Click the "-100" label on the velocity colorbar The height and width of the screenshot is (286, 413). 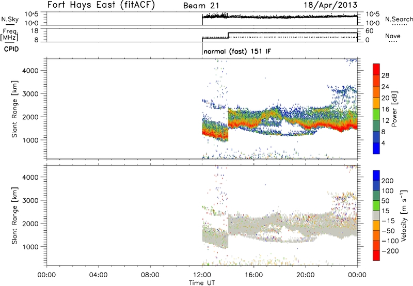390,241
